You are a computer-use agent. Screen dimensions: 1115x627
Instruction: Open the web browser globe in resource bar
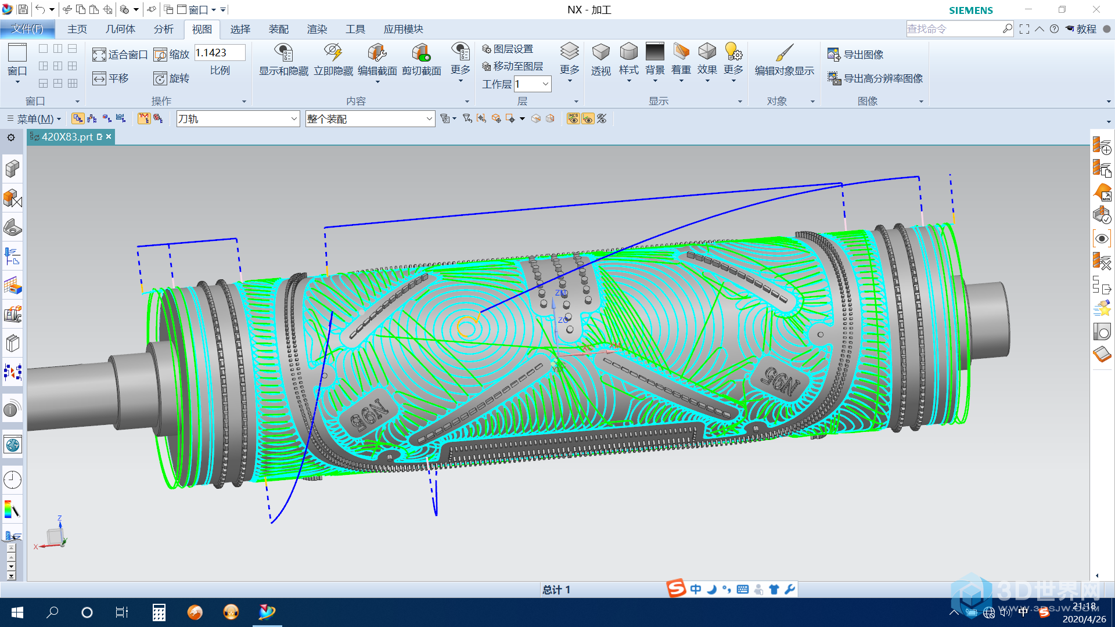tap(12, 445)
